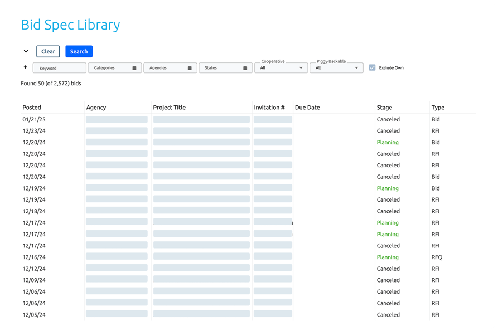Focus the Keyword input field
The width and height of the screenshot is (498, 331).
(59, 68)
